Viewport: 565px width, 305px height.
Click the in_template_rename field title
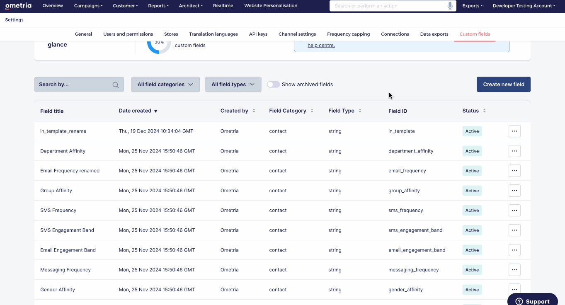[x=63, y=131]
